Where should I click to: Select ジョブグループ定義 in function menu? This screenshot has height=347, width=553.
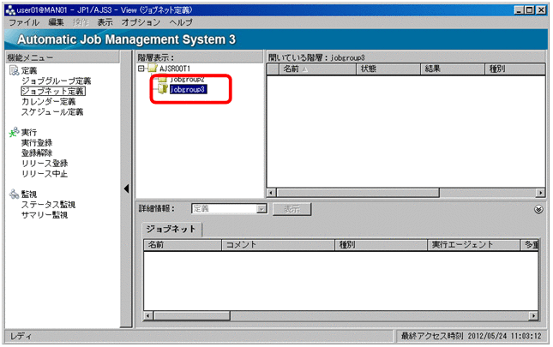[x=56, y=81]
